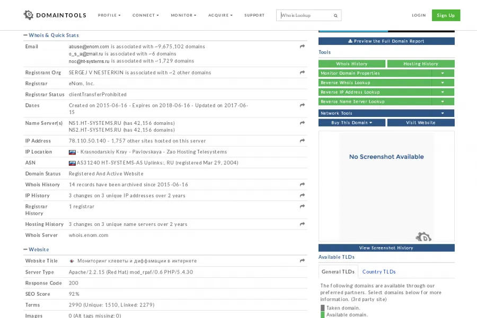Click the abuse@enom.com email address
The width and height of the screenshot is (477, 318).
click(89, 47)
